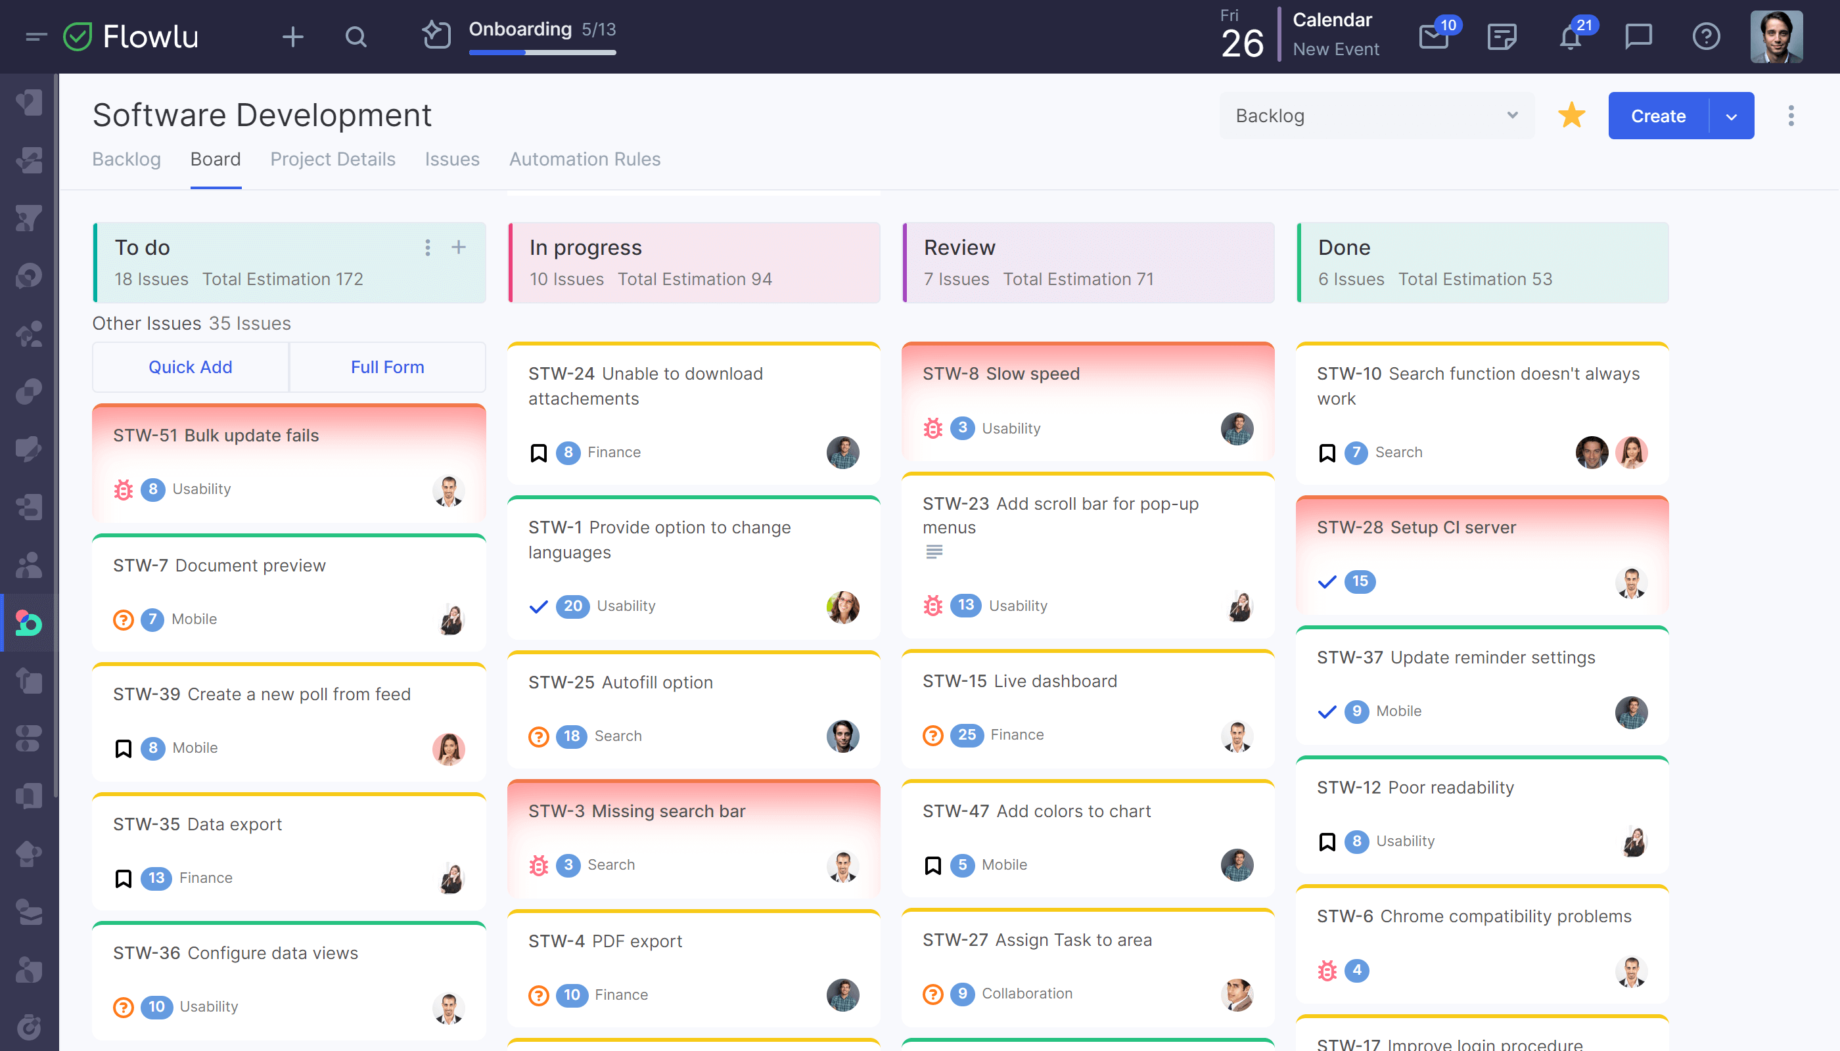This screenshot has height=1051, width=1840.
Task: Click the search magnifier icon in header
Action: (x=356, y=35)
